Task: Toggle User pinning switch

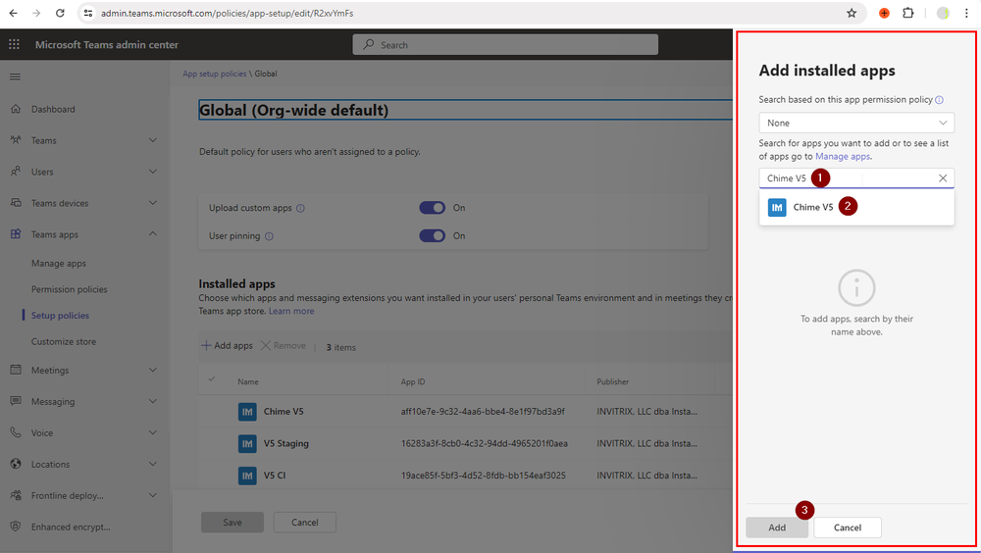Action: pos(432,236)
